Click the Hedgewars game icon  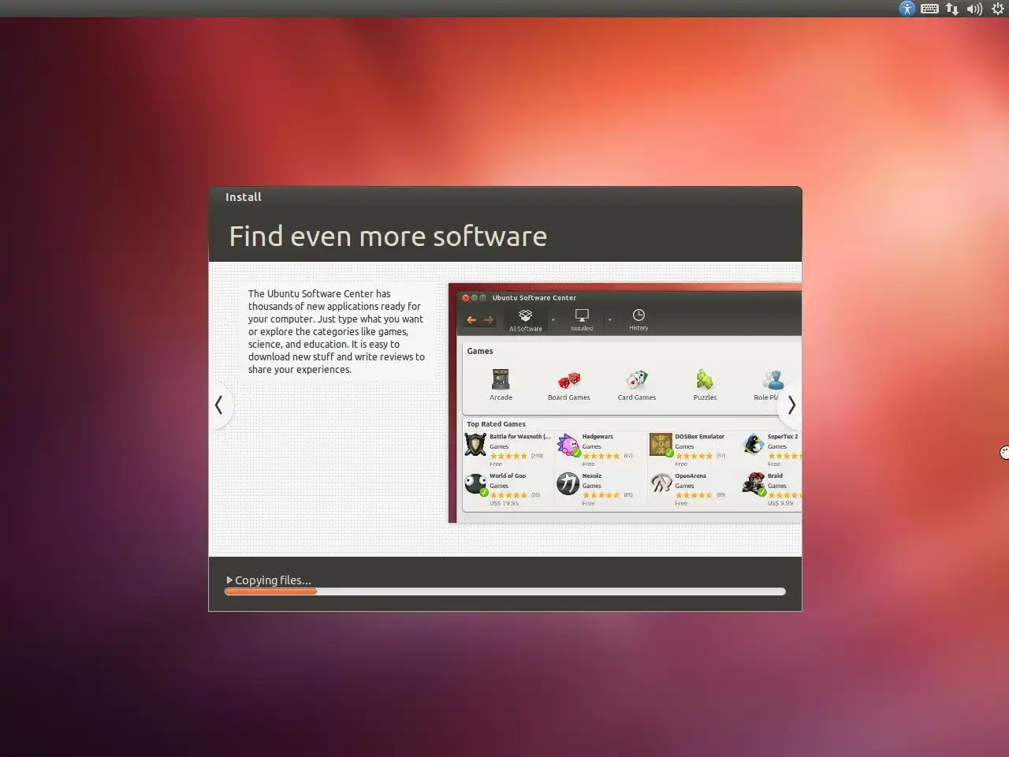568,445
